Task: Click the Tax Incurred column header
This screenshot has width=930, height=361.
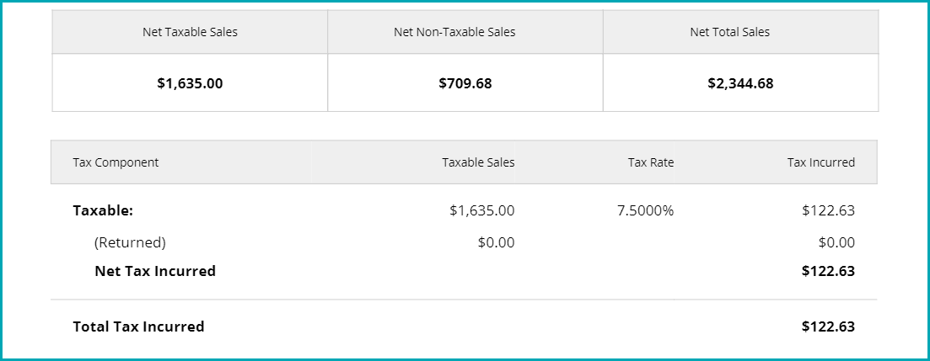Action: [820, 162]
